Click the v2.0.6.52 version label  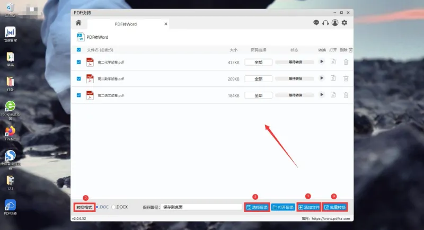(x=79, y=218)
